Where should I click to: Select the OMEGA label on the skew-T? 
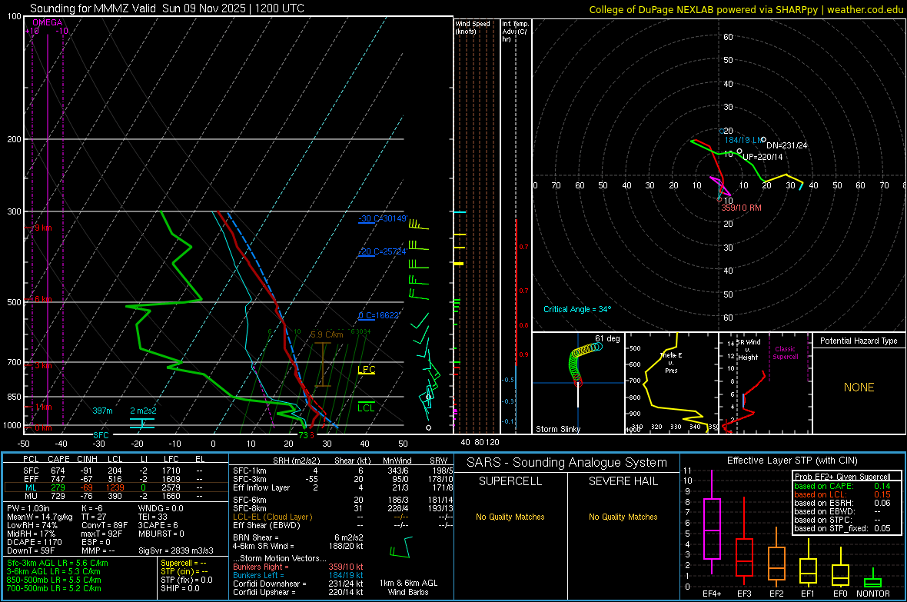48,22
